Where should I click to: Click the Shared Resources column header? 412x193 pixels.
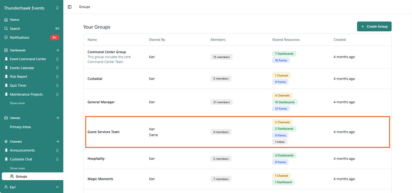[286, 40]
